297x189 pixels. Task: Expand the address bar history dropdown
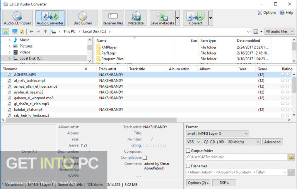(248, 32)
